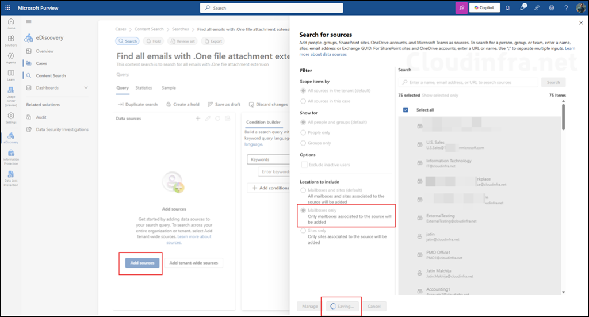Open the user profile avatar

(581, 8)
